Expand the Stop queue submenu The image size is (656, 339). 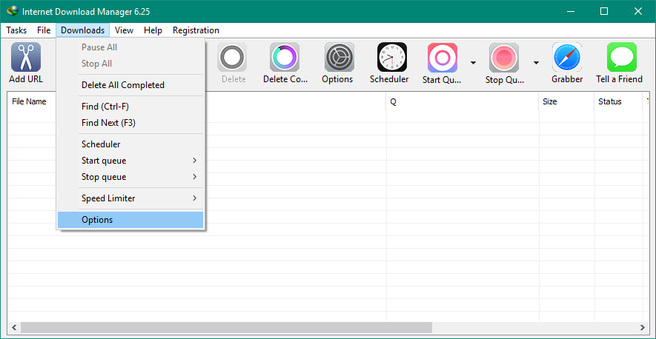[130, 177]
